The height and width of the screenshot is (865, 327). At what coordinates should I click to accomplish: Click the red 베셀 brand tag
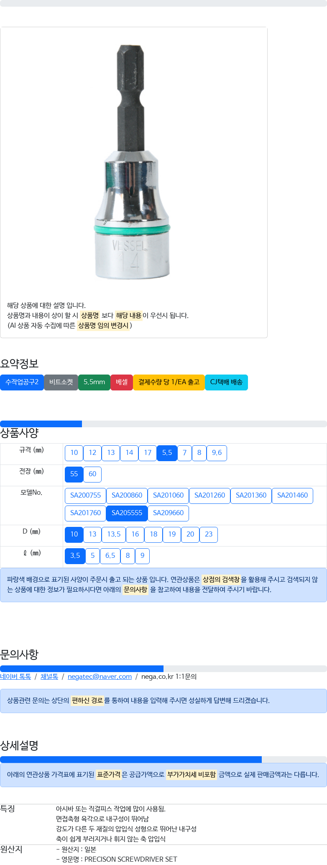122,382
